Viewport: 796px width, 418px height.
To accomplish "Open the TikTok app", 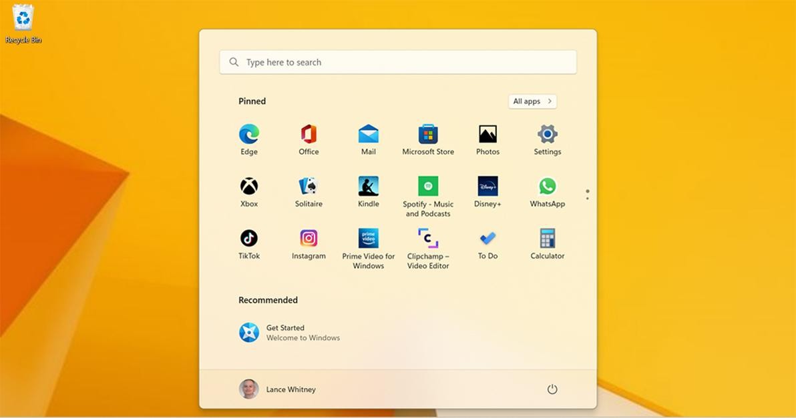I will (x=248, y=244).
